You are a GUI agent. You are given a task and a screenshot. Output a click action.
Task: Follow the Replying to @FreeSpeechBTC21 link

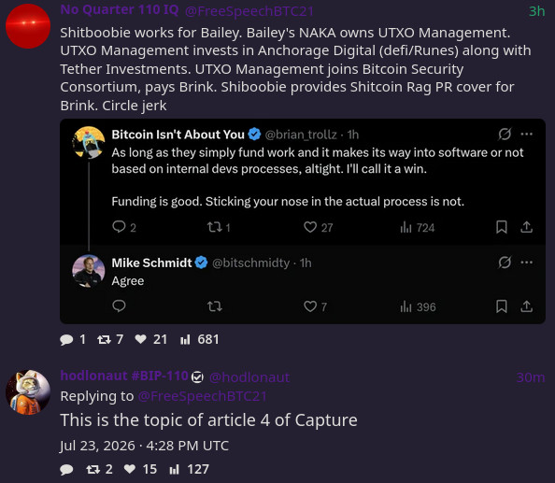pos(202,396)
